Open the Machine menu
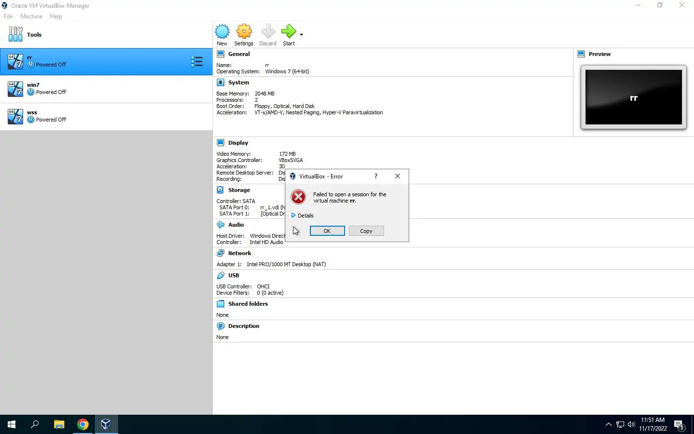This screenshot has width=694, height=434. pyautogui.click(x=31, y=16)
